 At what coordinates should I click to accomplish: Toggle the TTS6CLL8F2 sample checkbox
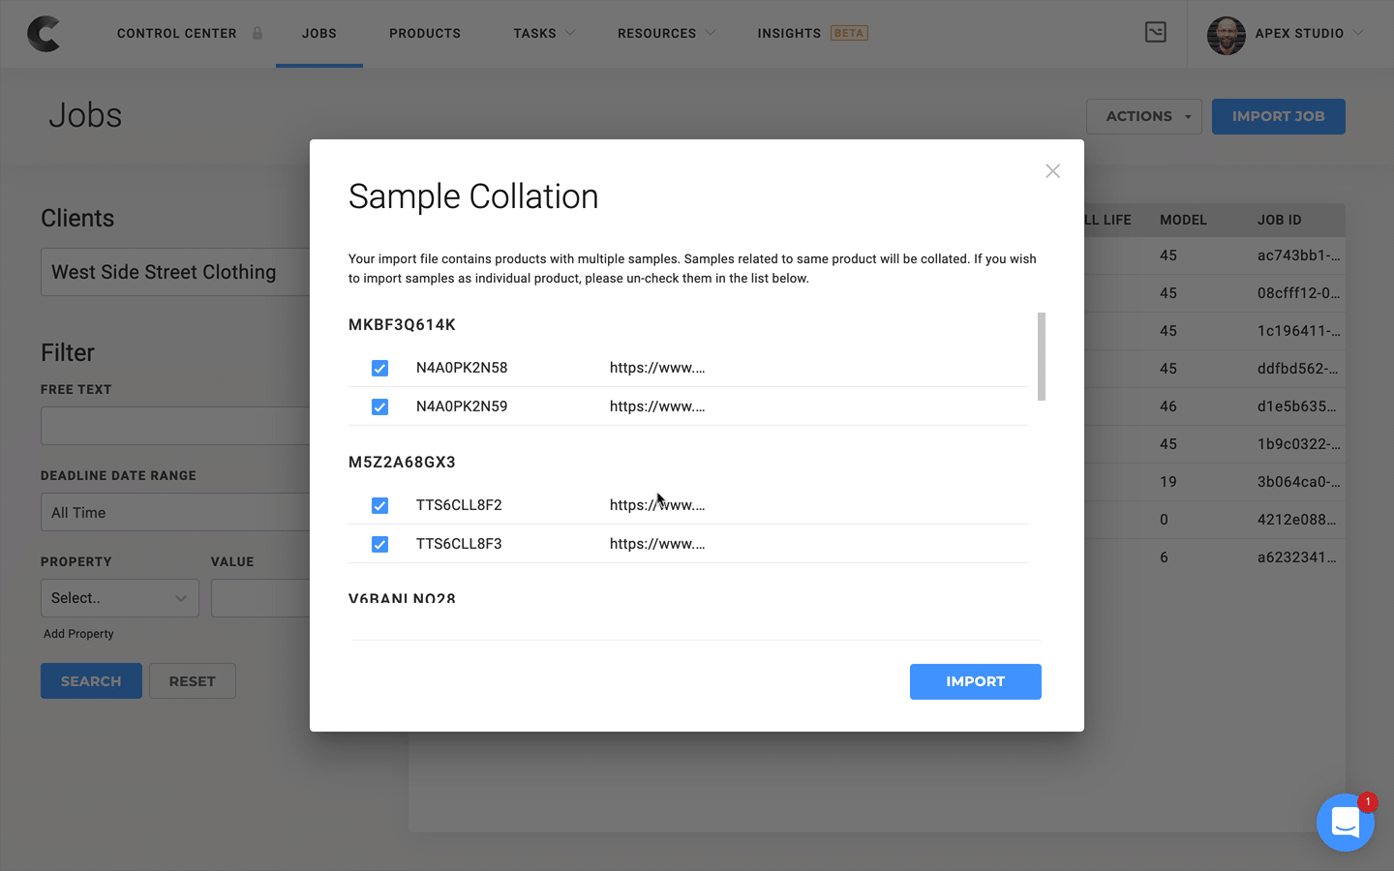coord(379,506)
